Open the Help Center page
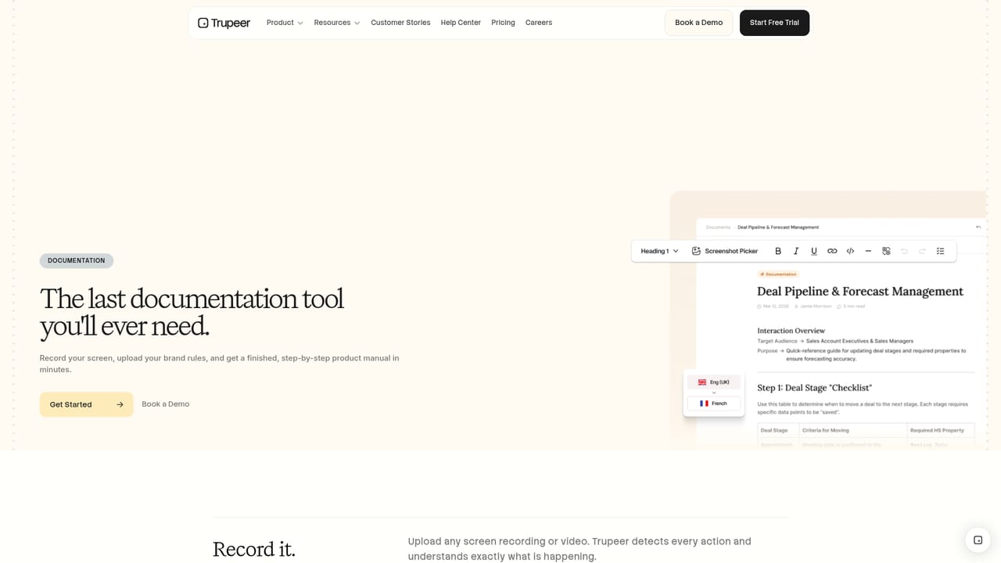This screenshot has height=563, width=1001. coord(461,23)
